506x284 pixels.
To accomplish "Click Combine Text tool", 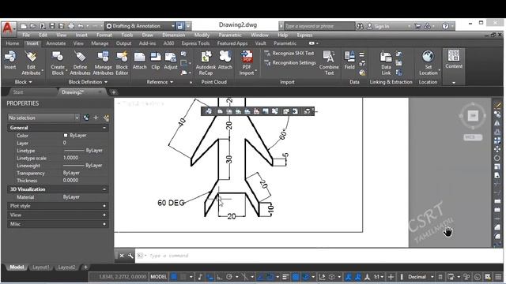I will pyautogui.click(x=329, y=63).
